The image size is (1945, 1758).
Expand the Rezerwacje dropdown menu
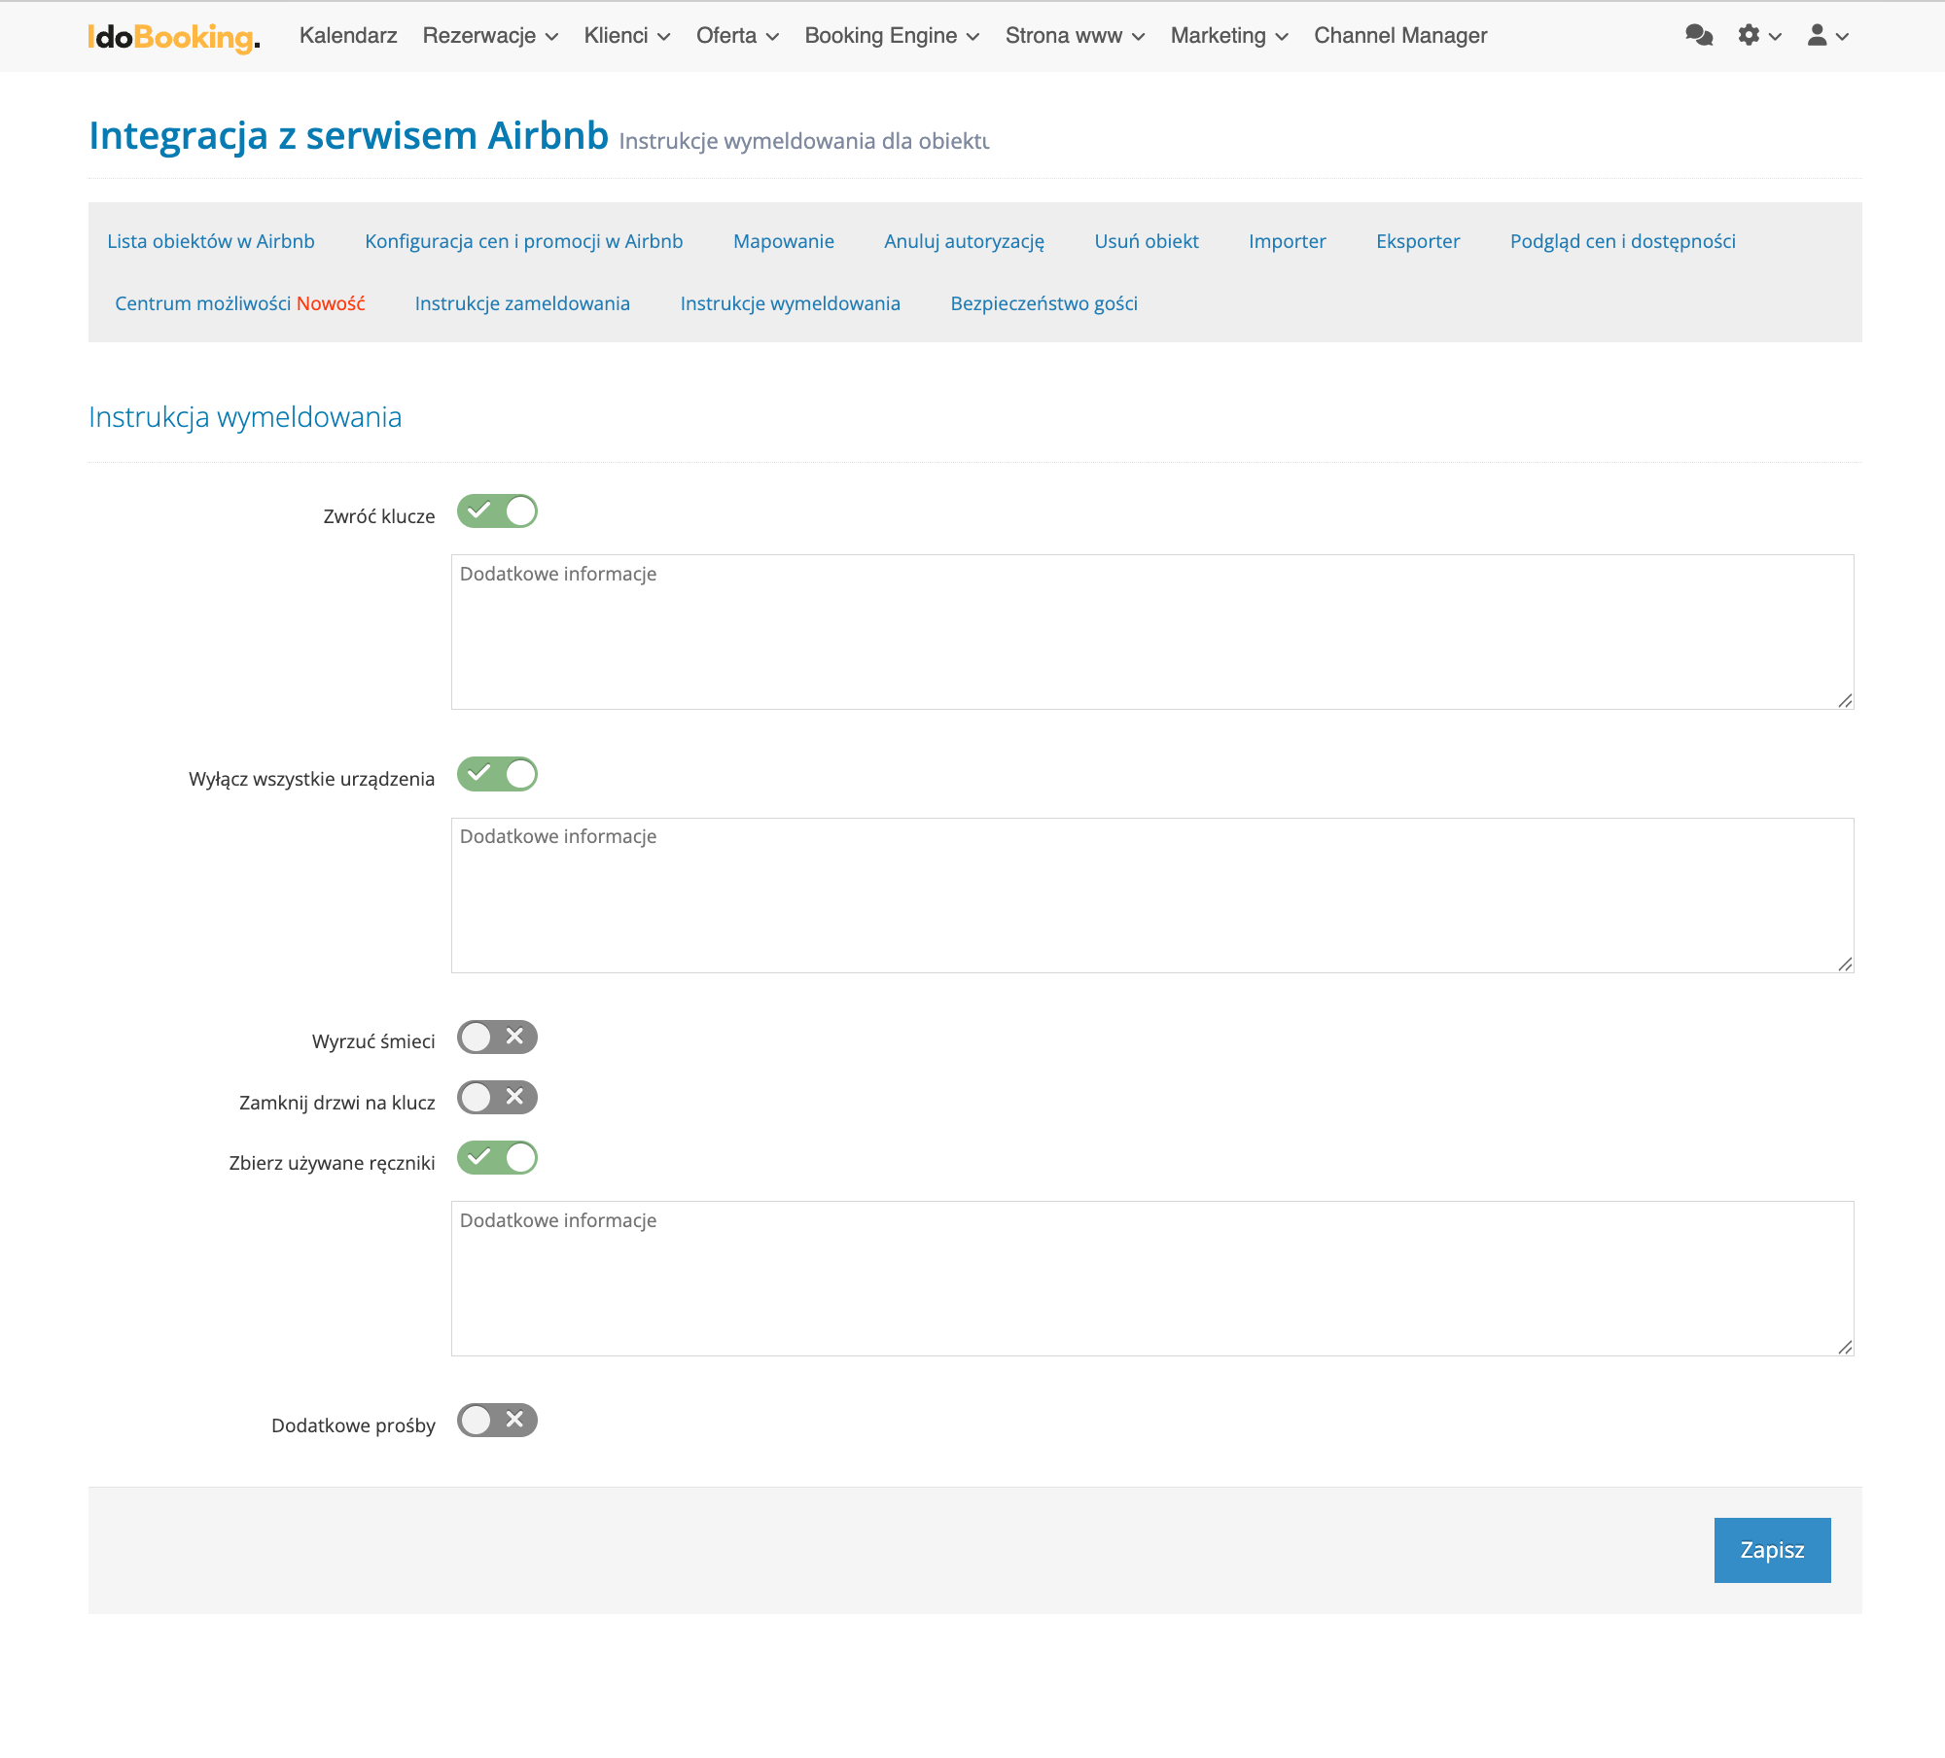(490, 36)
